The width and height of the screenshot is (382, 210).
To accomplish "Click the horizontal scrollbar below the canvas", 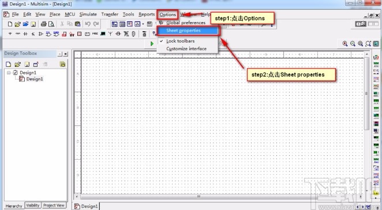I will 199,196.
